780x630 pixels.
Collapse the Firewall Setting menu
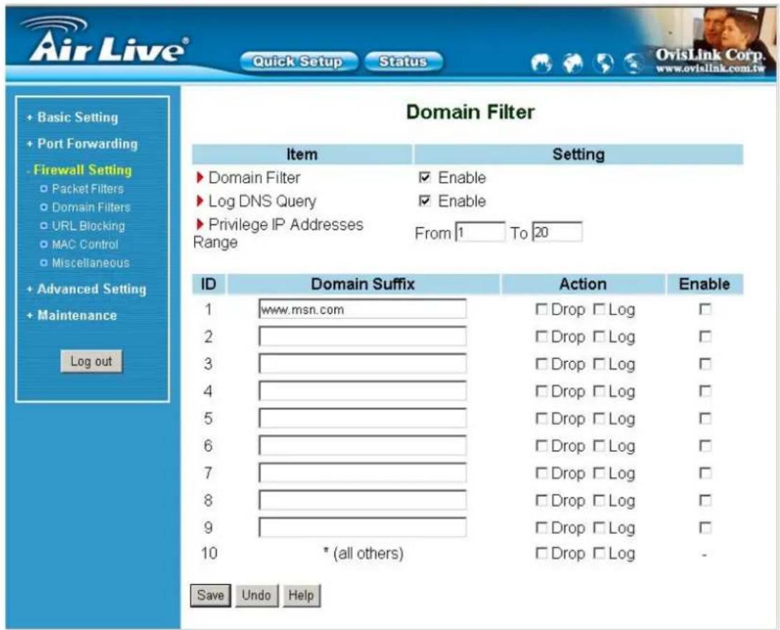[x=82, y=170]
